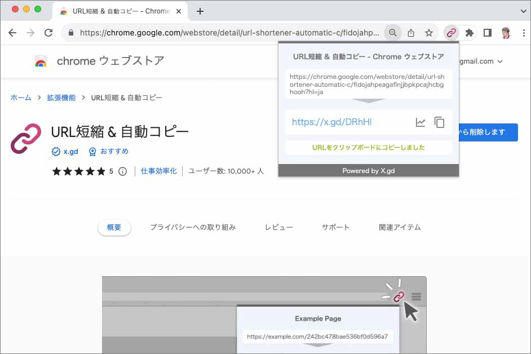Open the 仕事効率化 category link
Viewport: 531px width, 354px height.
click(160, 170)
